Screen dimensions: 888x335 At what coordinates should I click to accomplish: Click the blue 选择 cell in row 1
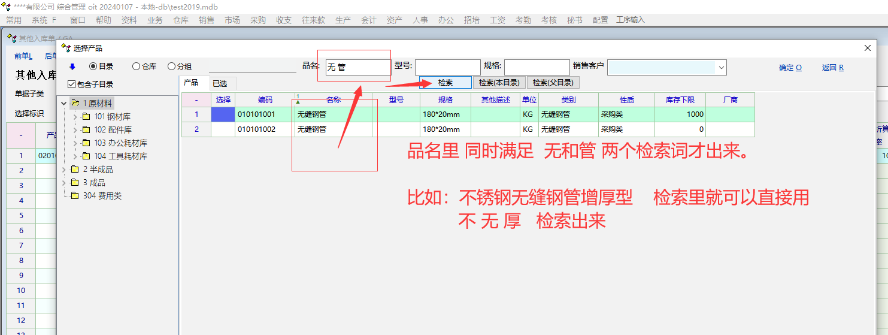[223, 114]
